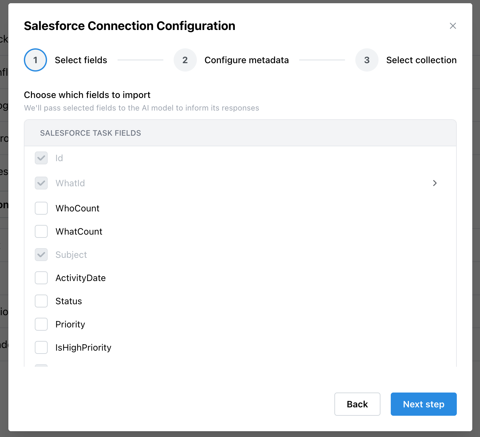This screenshot has height=437, width=480.
Task: Click the WhatId checkbox
Action: coord(41,183)
